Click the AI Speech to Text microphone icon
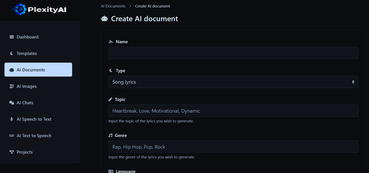 (x=12, y=119)
